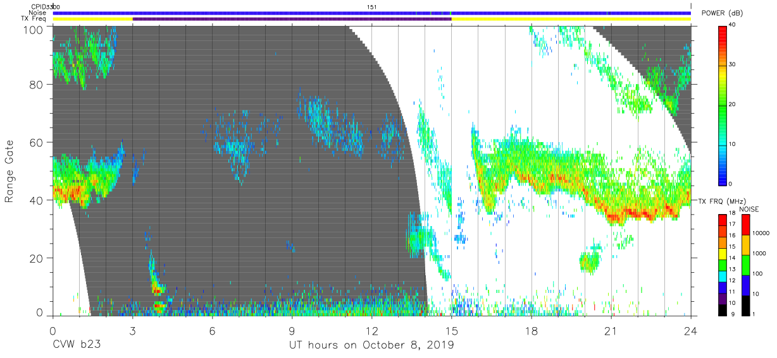Click the x-axis tick label '15'

point(451,330)
